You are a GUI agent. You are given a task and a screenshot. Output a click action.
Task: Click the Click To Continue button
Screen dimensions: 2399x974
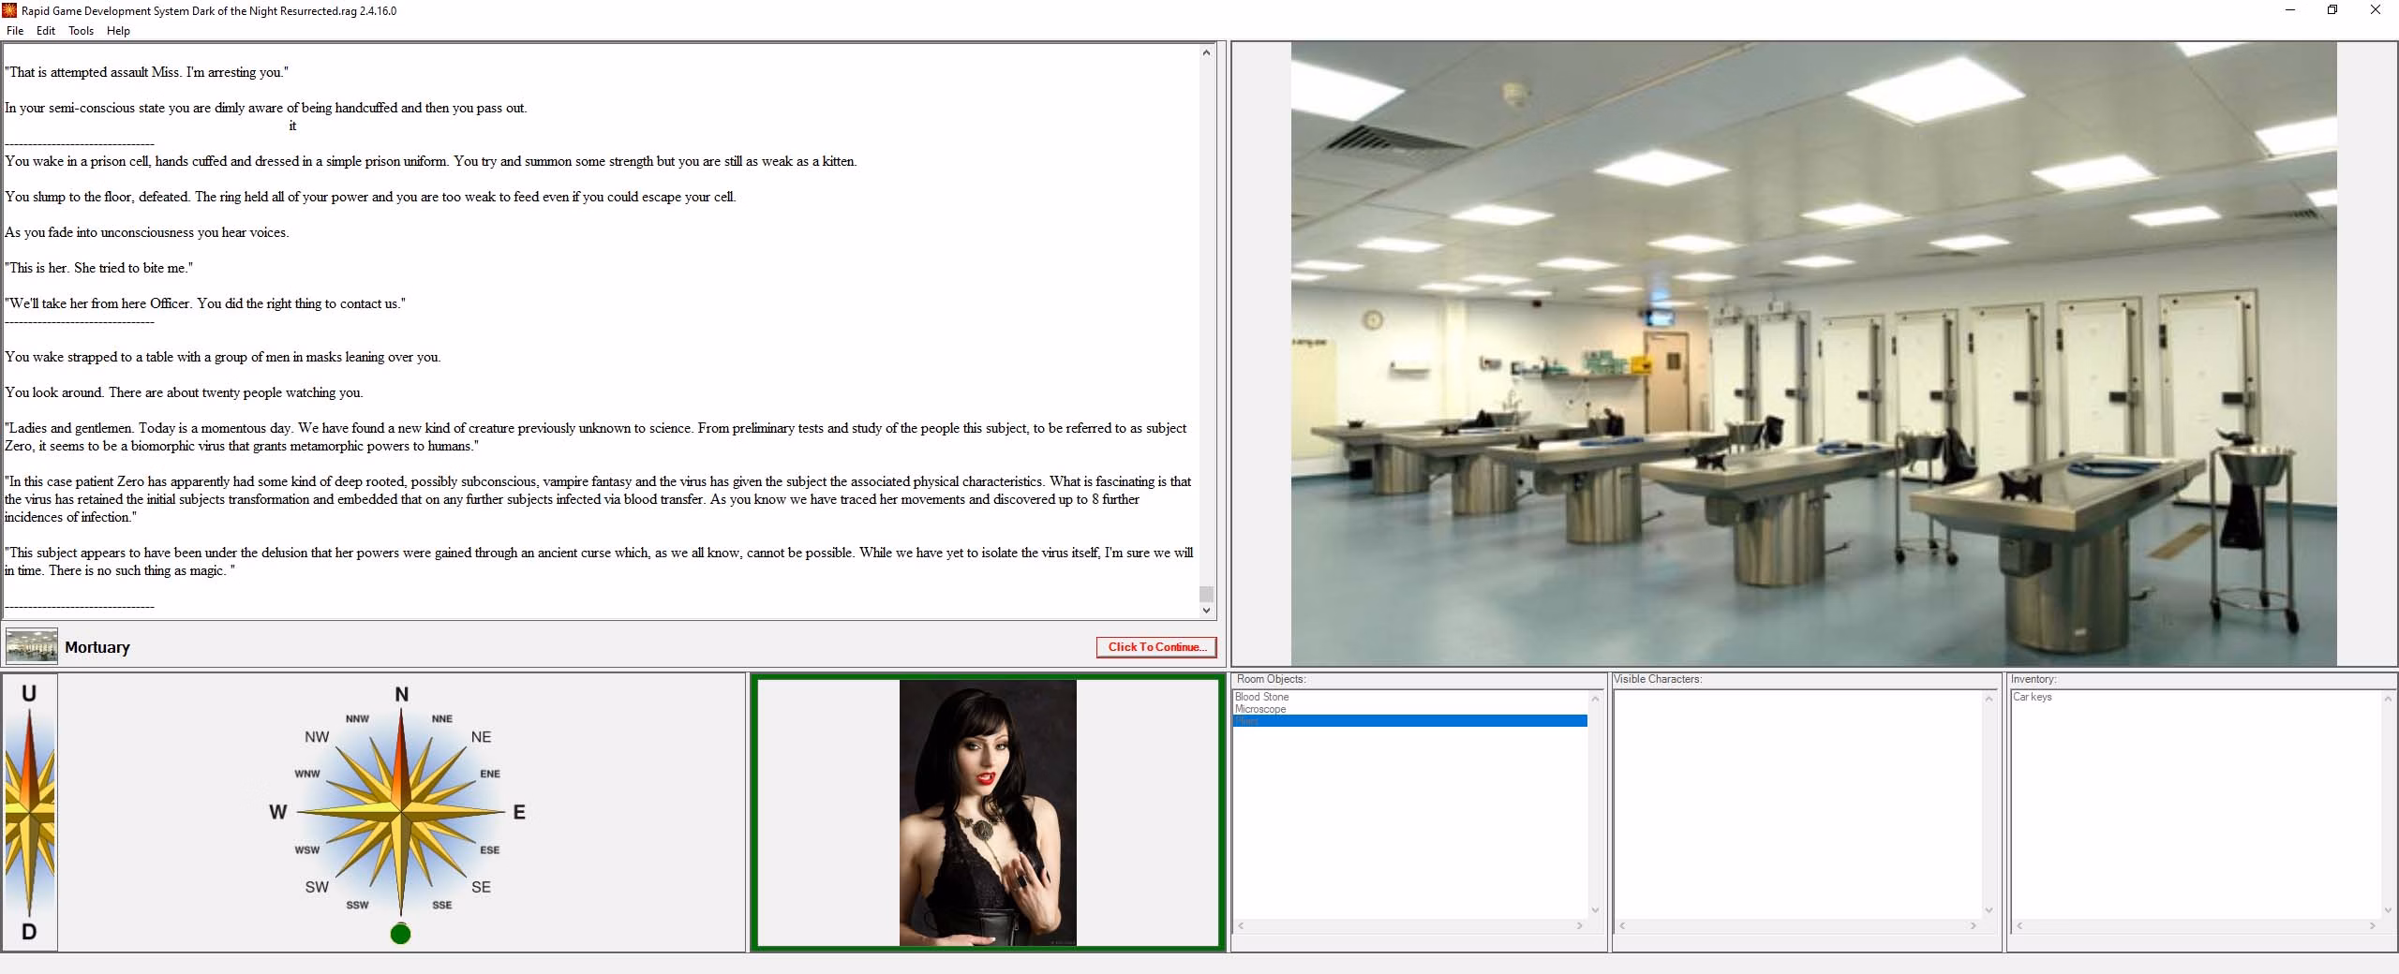[1156, 647]
